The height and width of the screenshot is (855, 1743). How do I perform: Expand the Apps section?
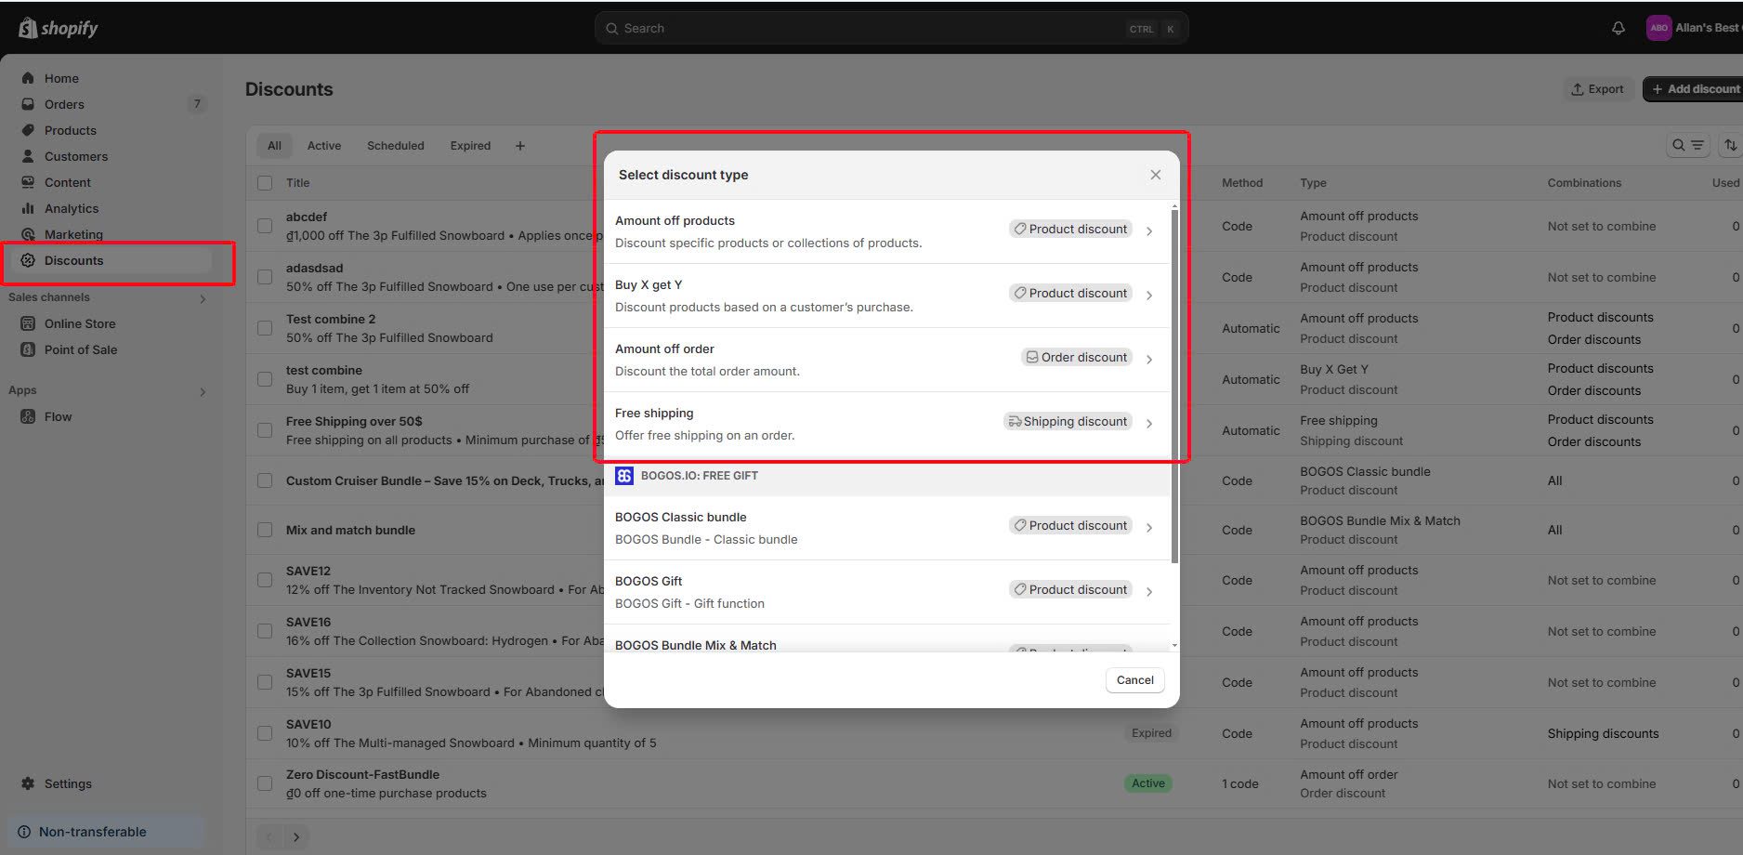click(202, 391)
